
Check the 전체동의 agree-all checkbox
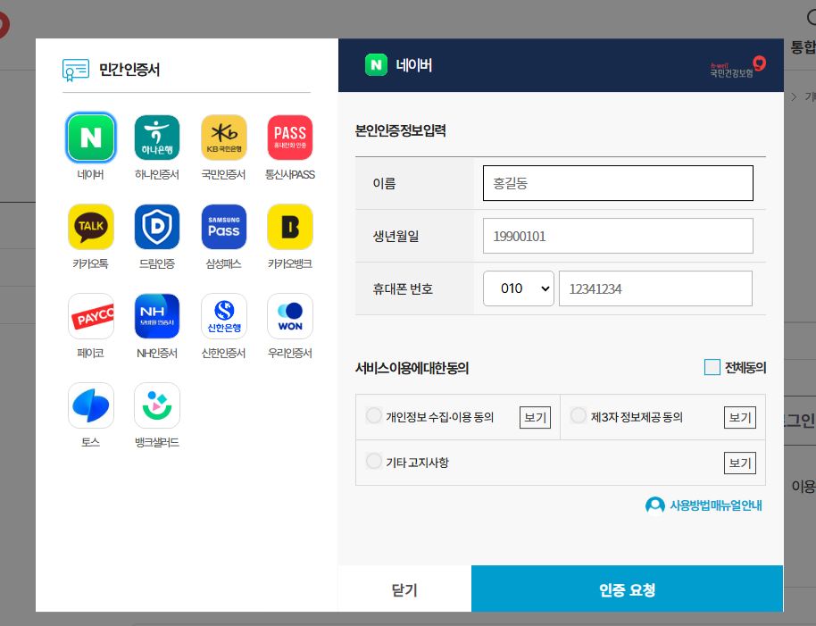(x=712, y=367)
